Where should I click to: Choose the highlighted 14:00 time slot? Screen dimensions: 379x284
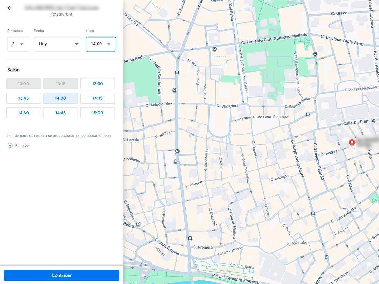(x=60, y=98)
